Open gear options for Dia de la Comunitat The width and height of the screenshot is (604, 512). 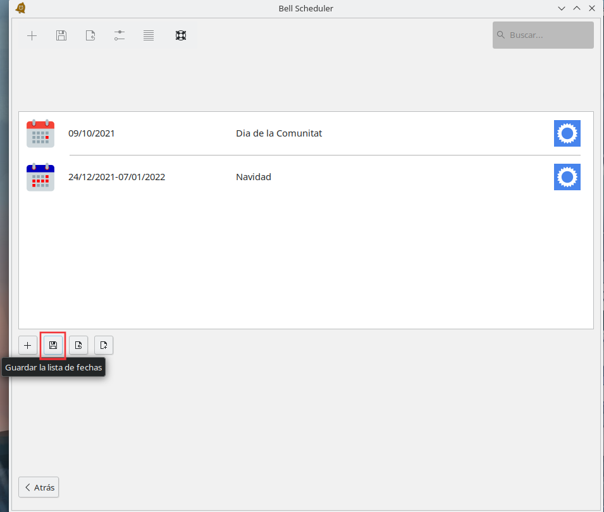tap(567, 133)
